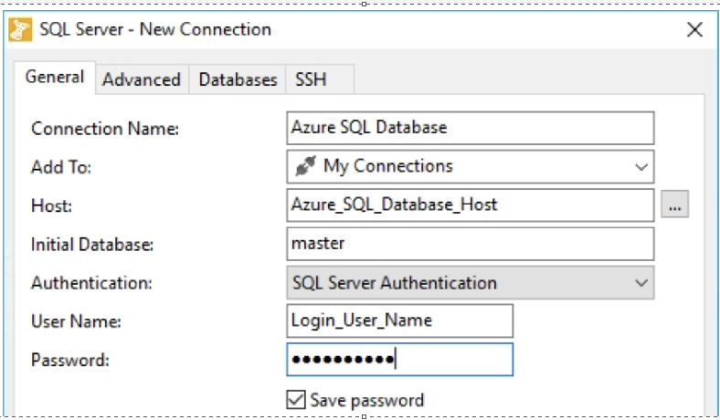The height and width of the screenshot is (420, 720).
Task: Open the Advanced tab
Action: (x=142, y=79)
